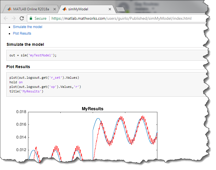Viewport: 216px width, 170px height.
Task: Click the 'Simulate the model' section heading
Action: tap(25, 44)
